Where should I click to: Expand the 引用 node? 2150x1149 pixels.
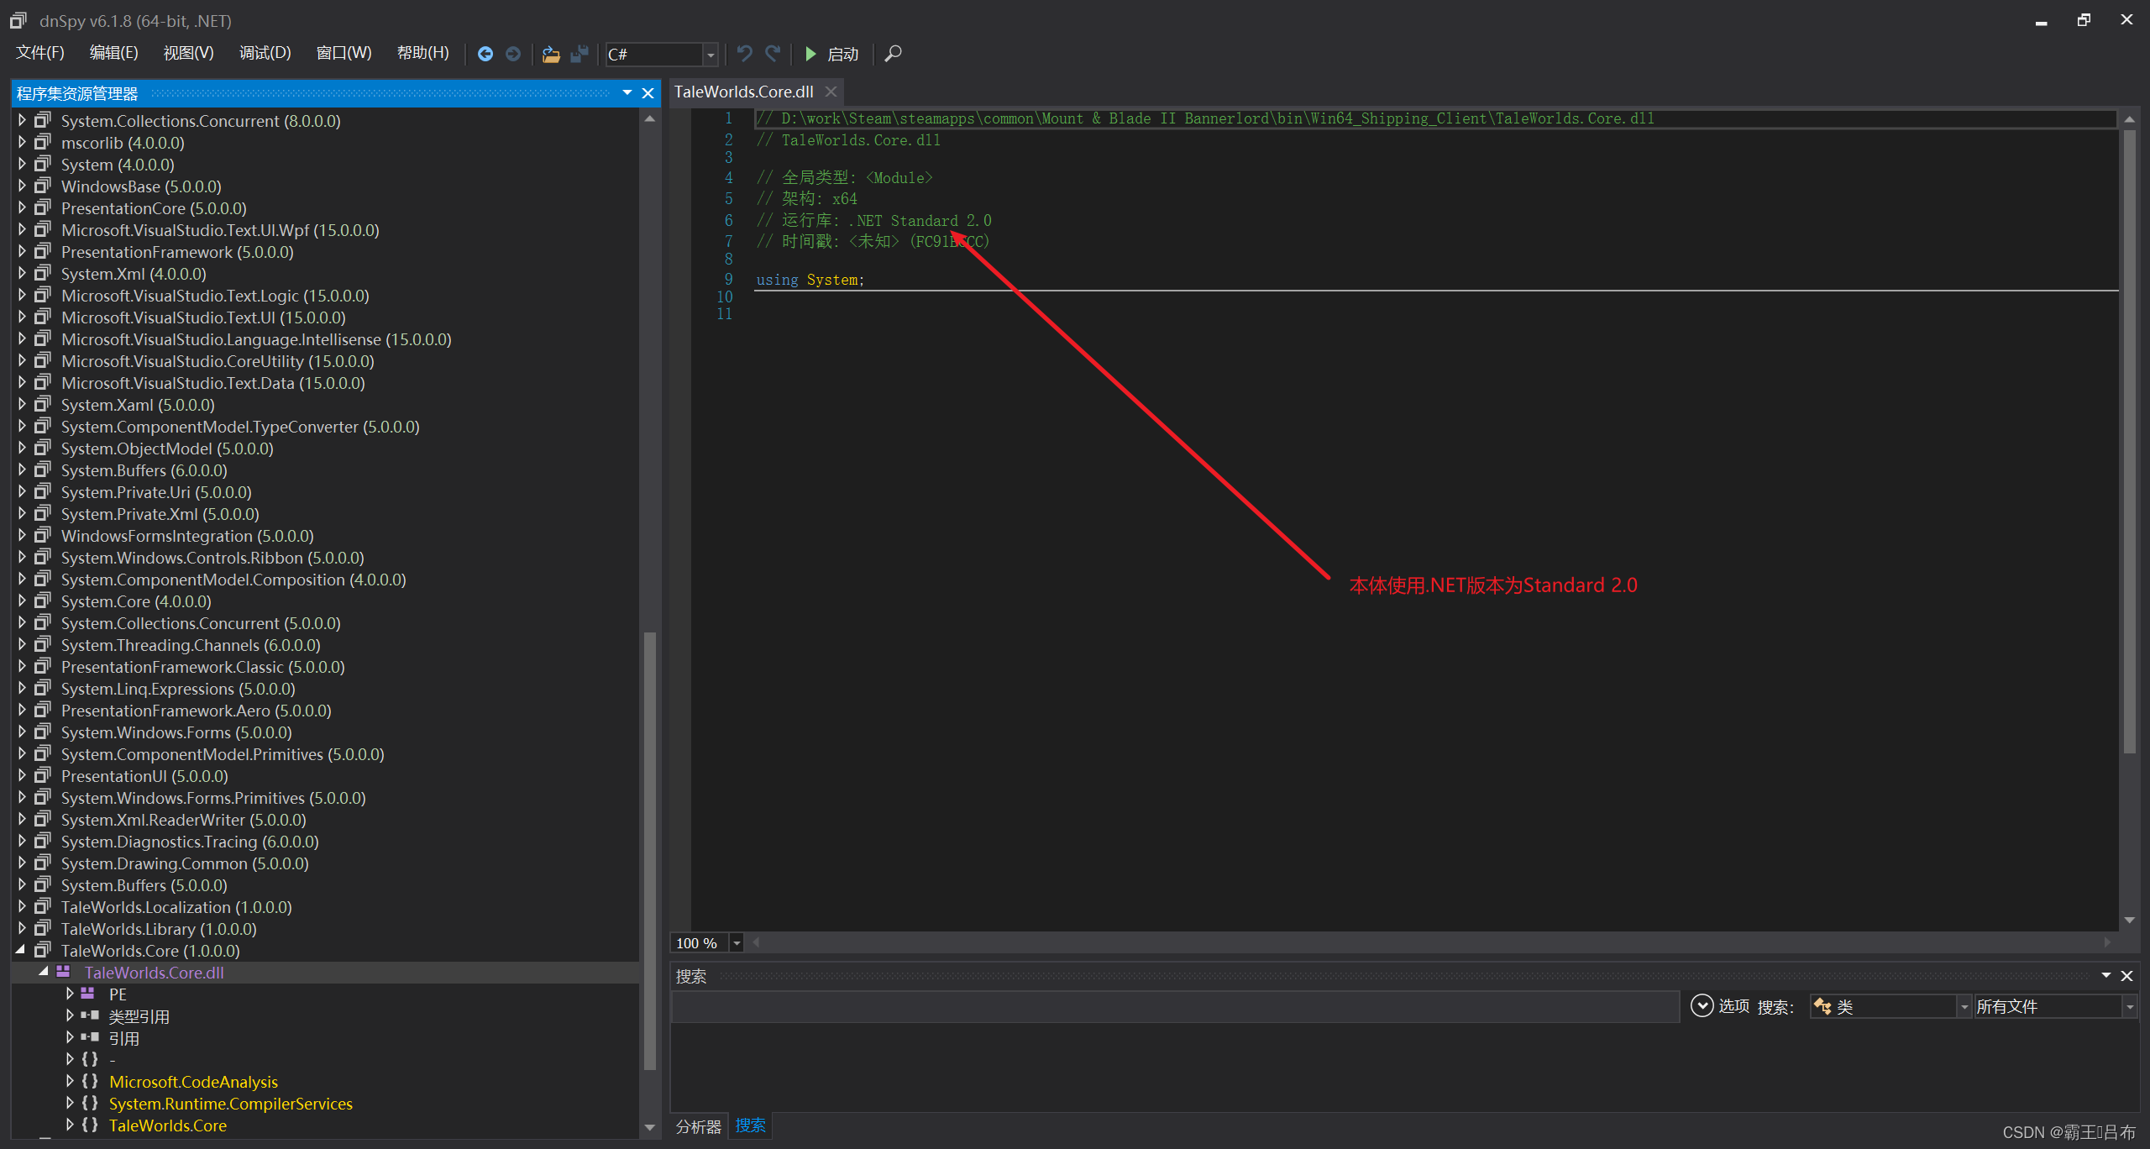71,1038
